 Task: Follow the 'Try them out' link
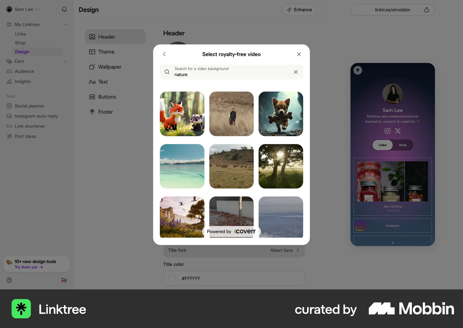pyautogui.click(x=29, y=267)
